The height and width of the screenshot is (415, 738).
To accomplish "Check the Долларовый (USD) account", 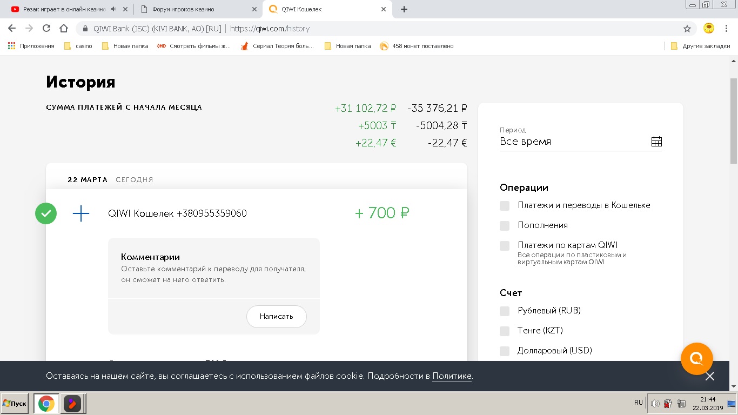I will point(505,351).
